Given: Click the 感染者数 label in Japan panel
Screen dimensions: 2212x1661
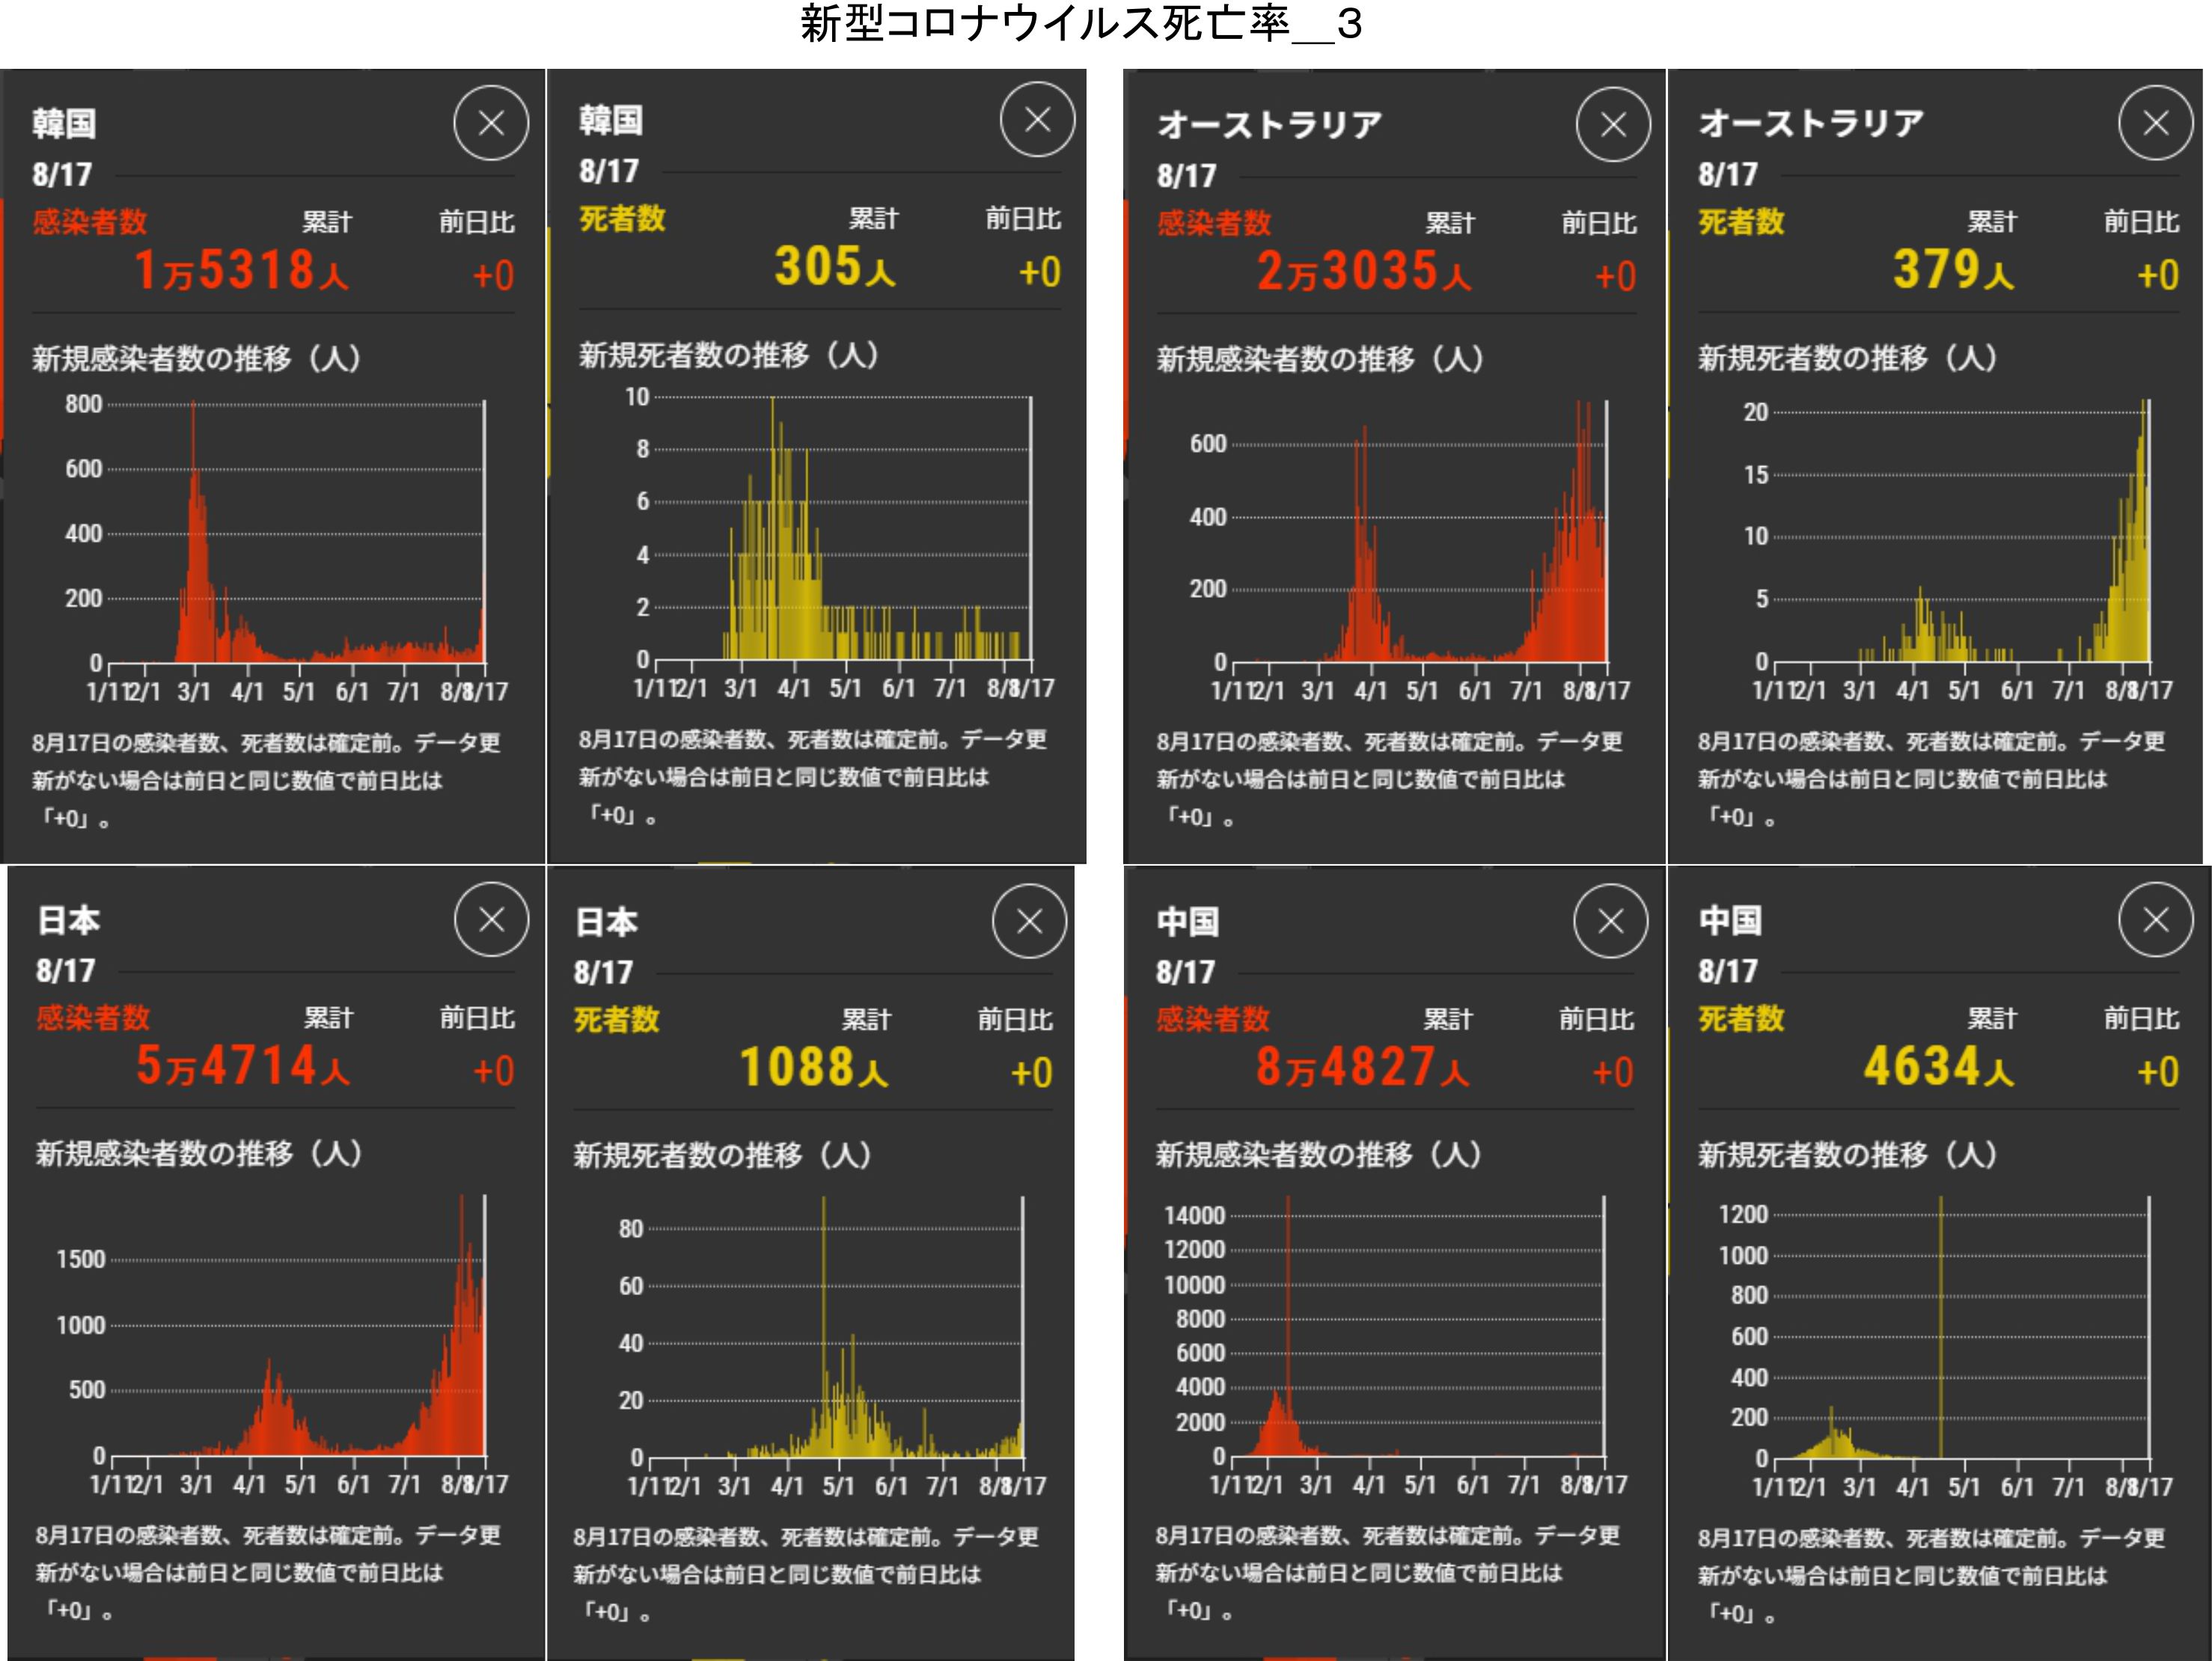Looking at the screenshot, I should (93, 1018).
